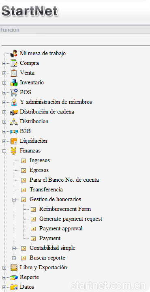Click the Finanzas yen symbol icon
This screenshot has height=292, width=150.
coord(14,150)
